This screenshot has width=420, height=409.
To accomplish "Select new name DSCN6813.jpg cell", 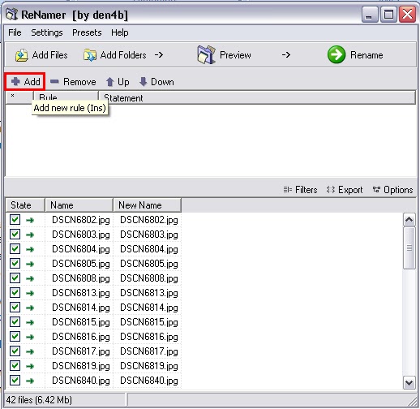I will pyautogui.click(x=149, y=293).
